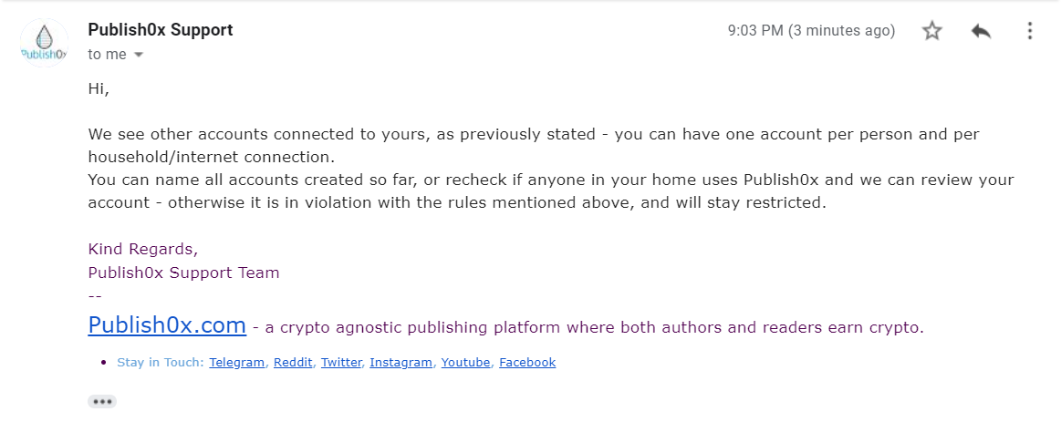Open the Telegram link
Image resolution: width=1061 pixels, height=422 pixels.
pos(237,363)
